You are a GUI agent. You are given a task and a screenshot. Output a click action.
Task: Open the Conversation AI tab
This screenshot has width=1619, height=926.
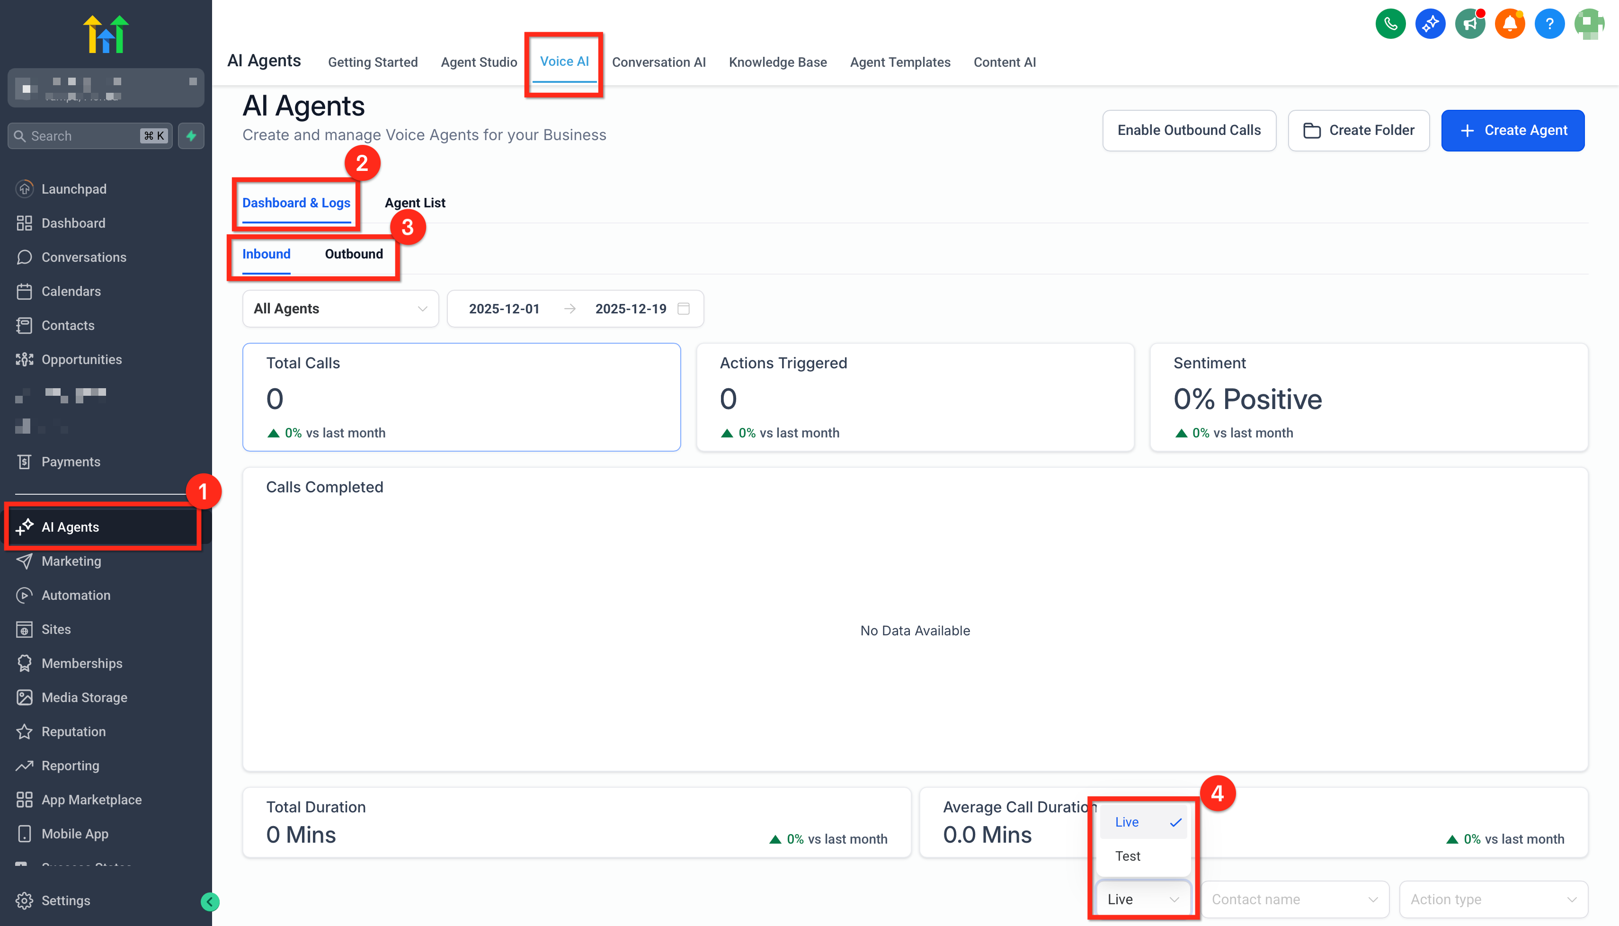[x=658, y=62]
